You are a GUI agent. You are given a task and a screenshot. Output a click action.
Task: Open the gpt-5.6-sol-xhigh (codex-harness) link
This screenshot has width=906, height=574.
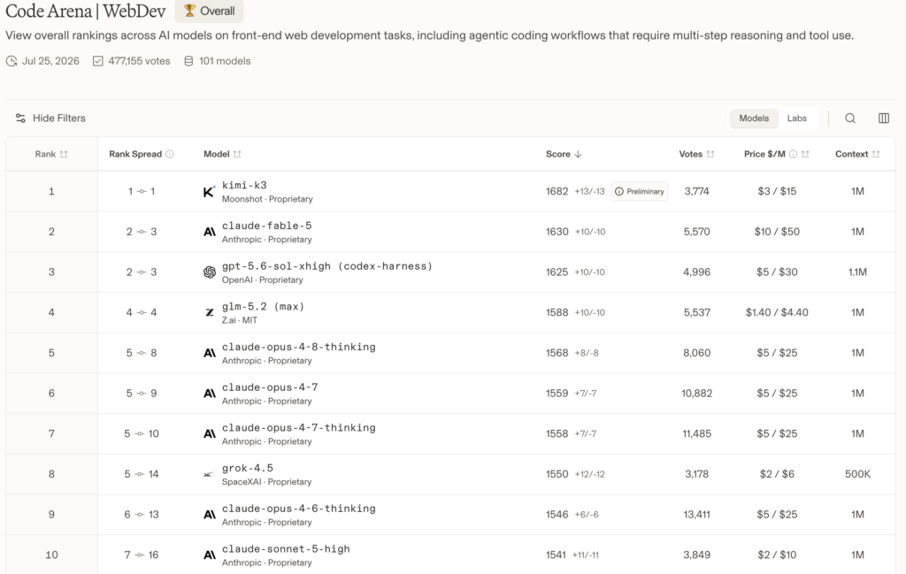[x=327, y=266]
